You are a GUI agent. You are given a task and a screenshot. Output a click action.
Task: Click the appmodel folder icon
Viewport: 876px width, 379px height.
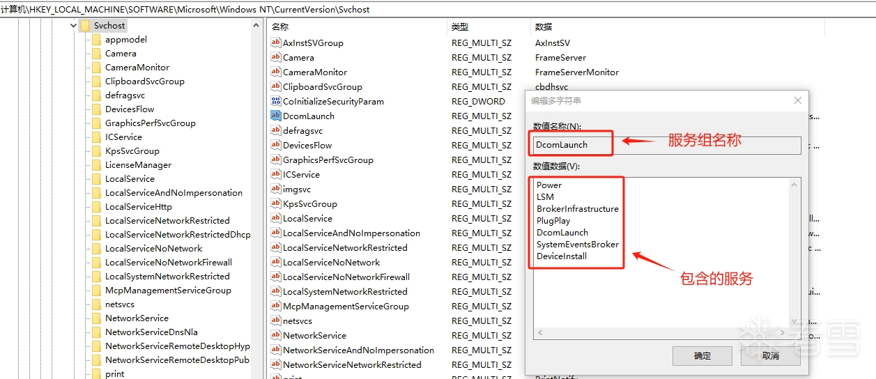[96, 40]
